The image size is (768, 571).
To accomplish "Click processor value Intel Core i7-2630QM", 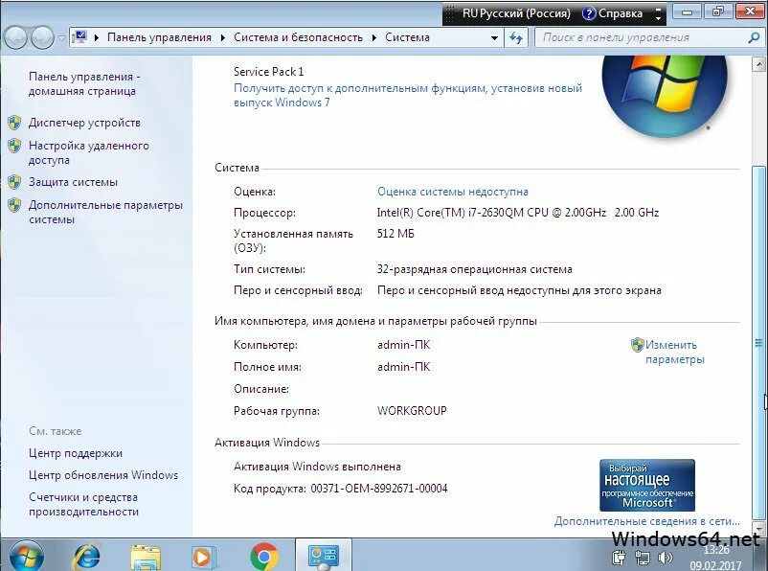I will click(518, 213).
